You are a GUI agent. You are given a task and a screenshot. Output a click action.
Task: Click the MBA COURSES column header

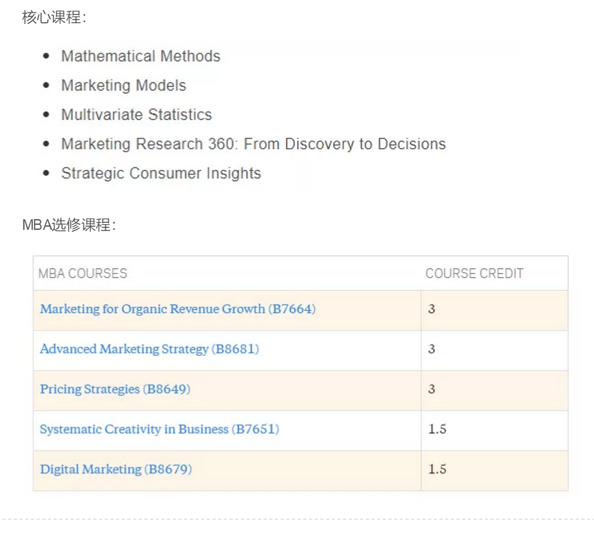[83, 273]
